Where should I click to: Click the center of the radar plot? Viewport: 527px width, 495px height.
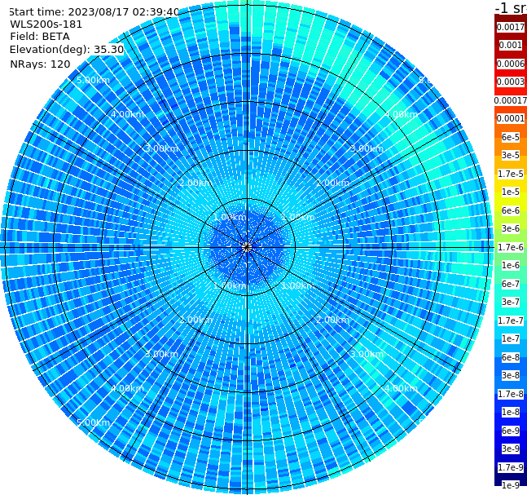247,247
